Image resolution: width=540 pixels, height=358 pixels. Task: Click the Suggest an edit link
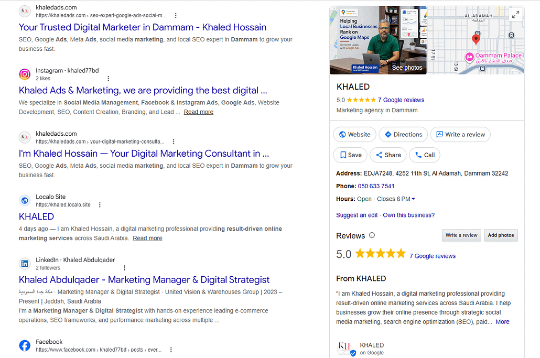(x=357, y=215)
